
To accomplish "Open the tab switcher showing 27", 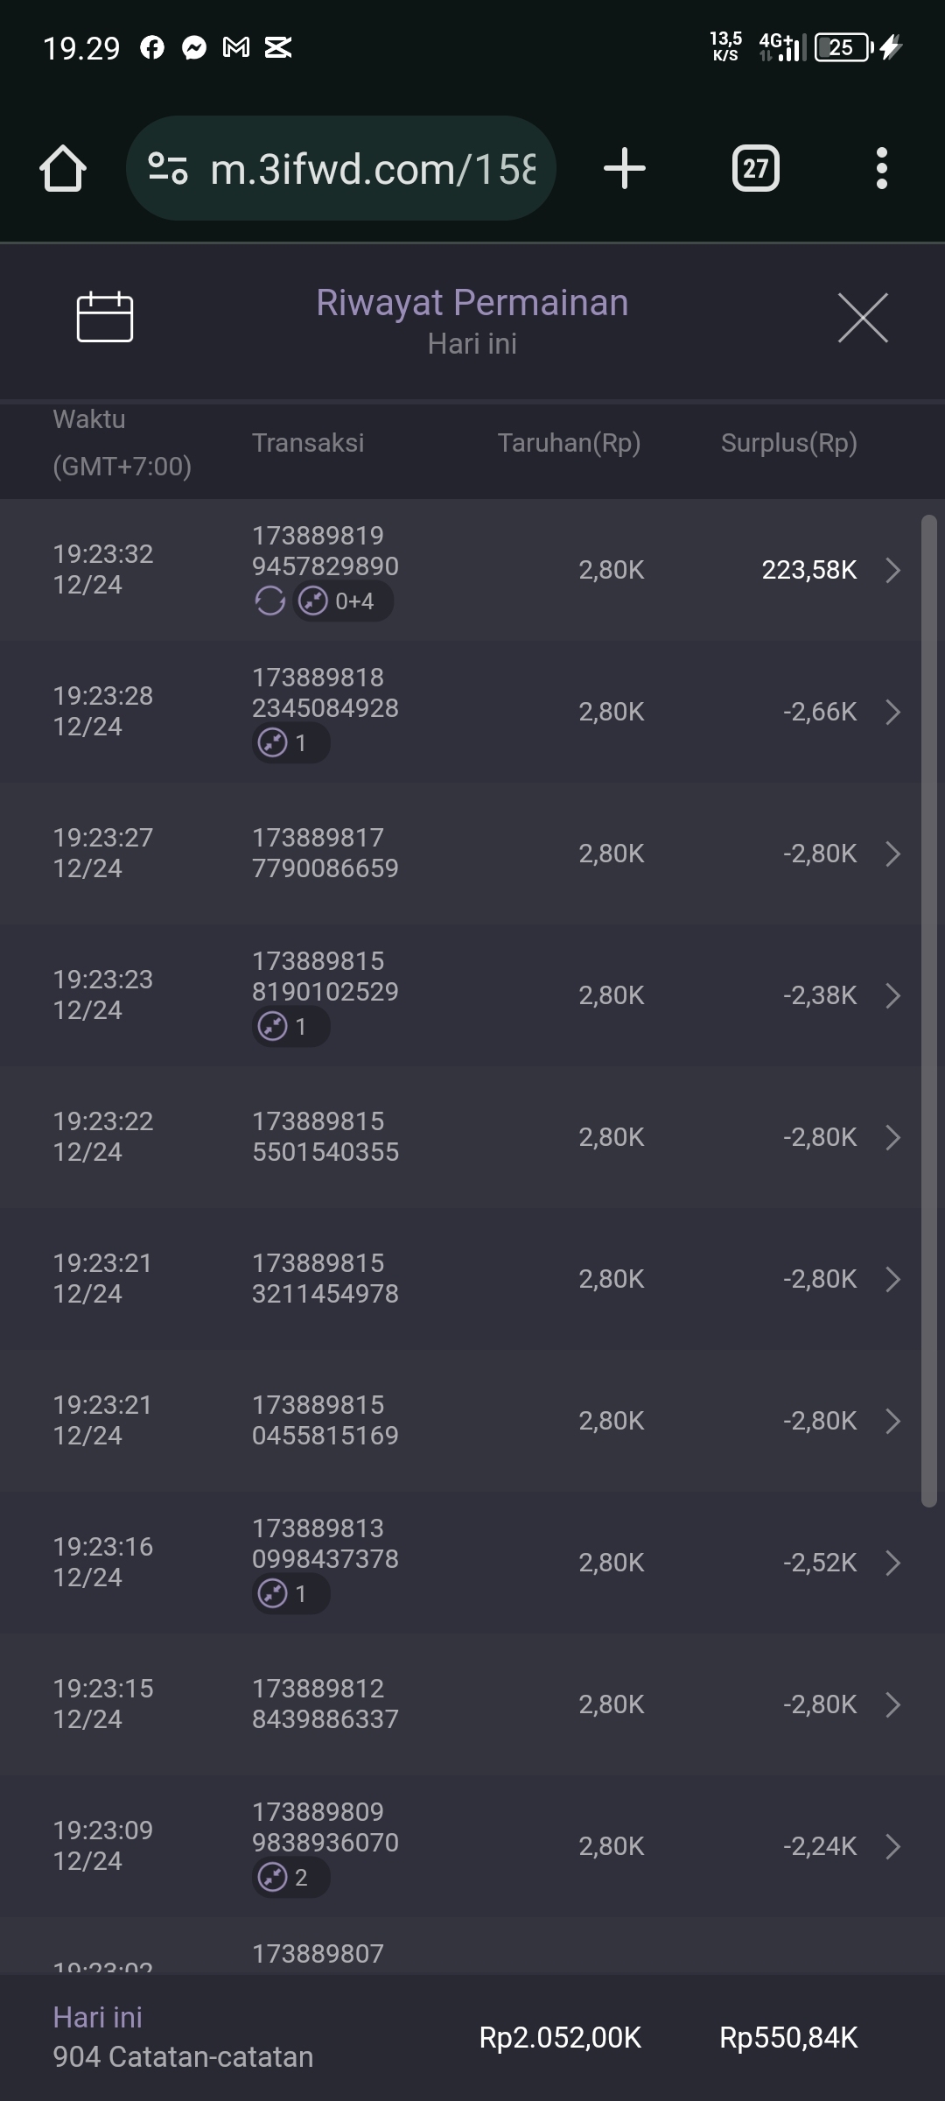I will pos(755,168).
